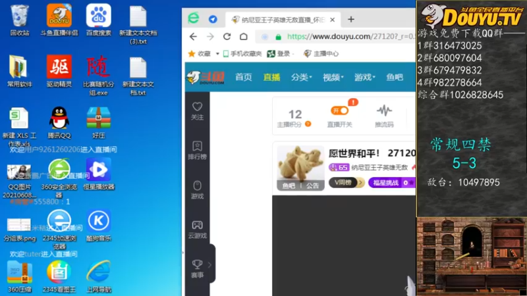Launch the 比赛随机分组.exe desktop icon
This screenshot has height=296, width=527.
(98, 76)
